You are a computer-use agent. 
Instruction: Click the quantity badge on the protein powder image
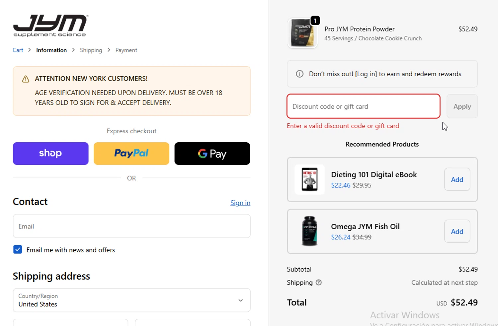pyautogui.click(x=315, y=21)
